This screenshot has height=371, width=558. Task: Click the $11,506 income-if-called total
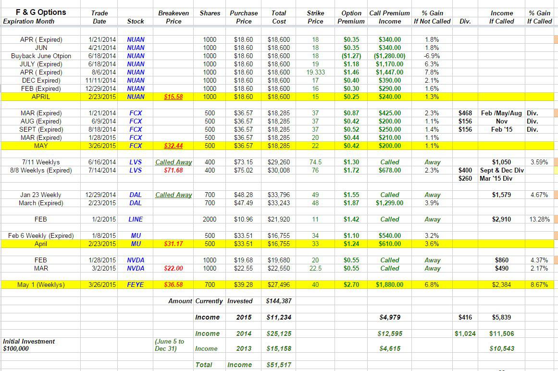tap(501, 334)
